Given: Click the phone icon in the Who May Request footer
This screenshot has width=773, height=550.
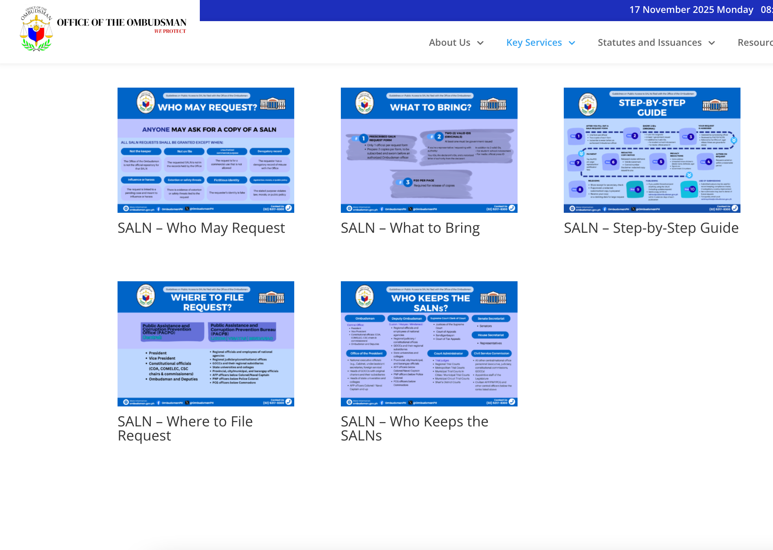Looking at the screenshot, I should pyautogui.click(x=289, y=208).
